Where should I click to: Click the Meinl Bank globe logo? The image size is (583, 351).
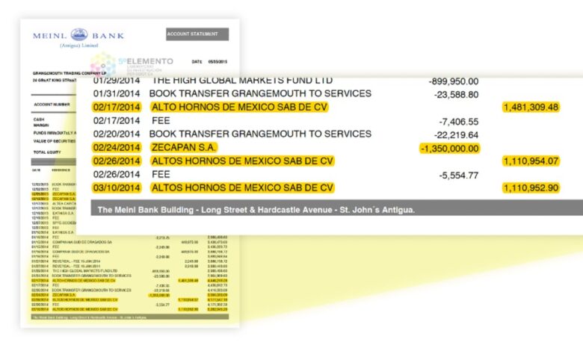click(x=79, y=34)
